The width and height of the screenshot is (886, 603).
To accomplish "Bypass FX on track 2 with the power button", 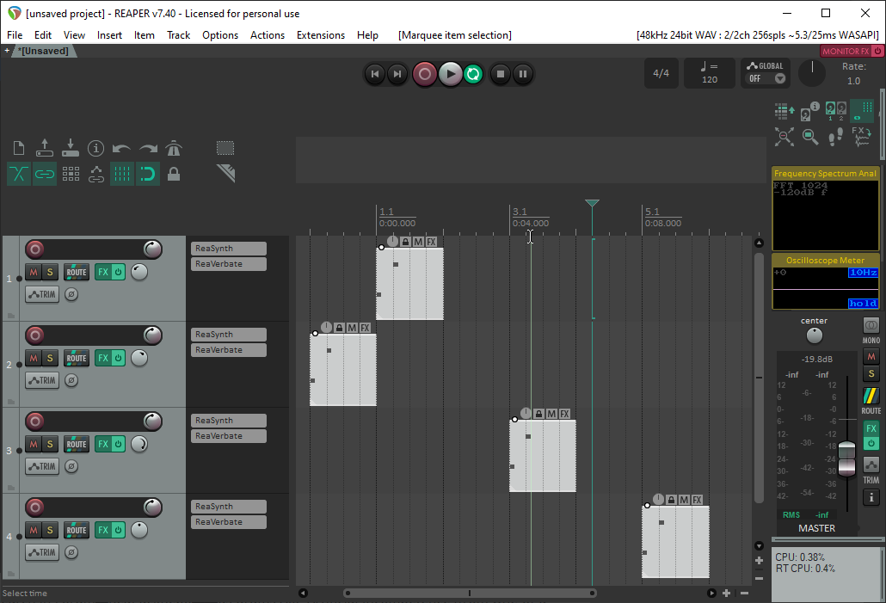I will point(118,358).
